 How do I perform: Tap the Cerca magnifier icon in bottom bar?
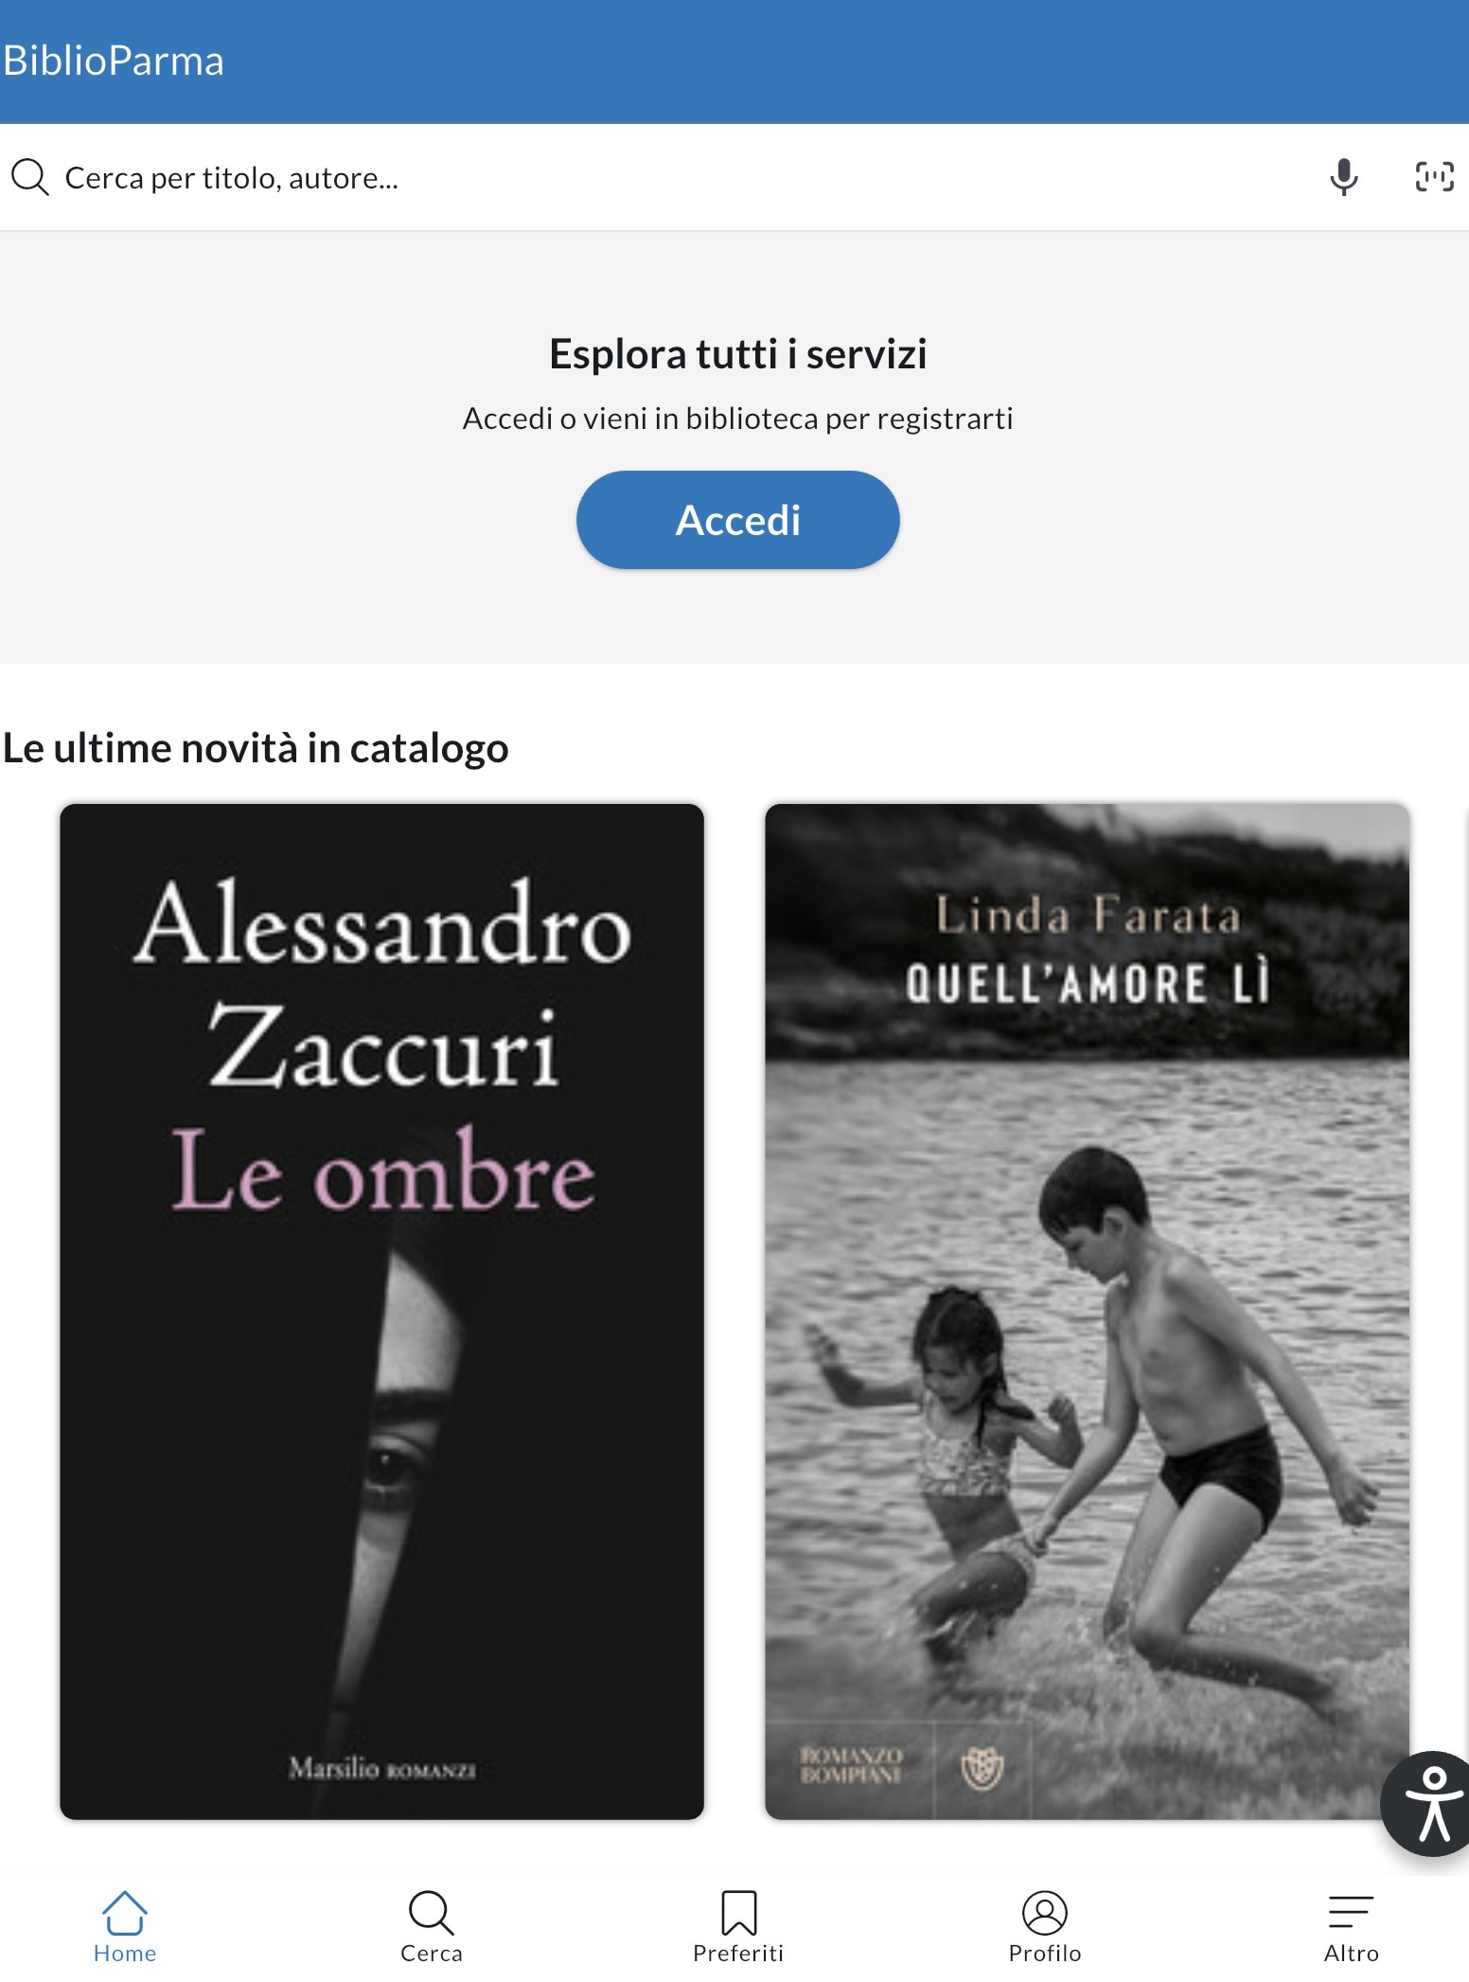click(431, 1913)
